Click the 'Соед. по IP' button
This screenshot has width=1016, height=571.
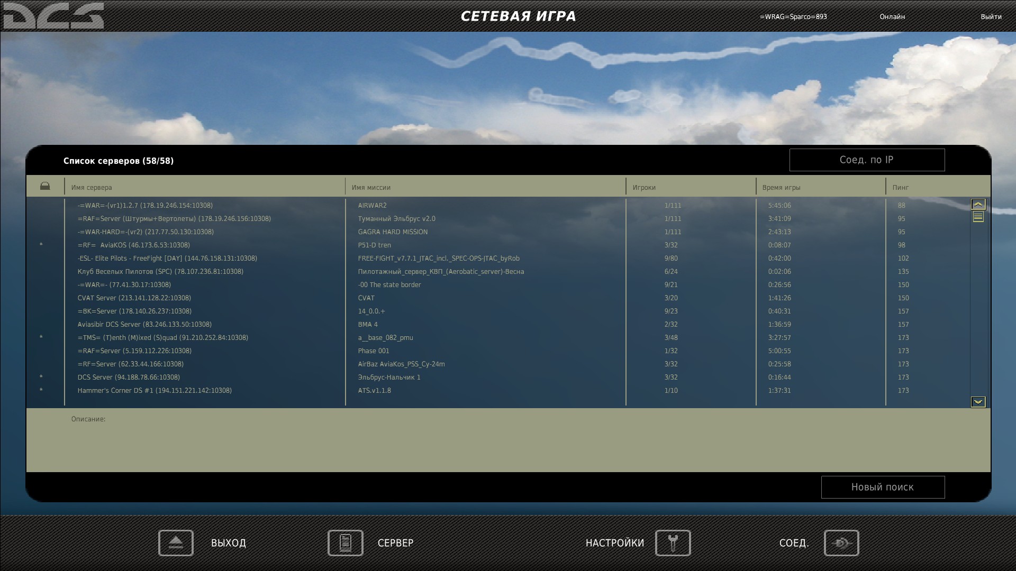pos(867,160)
